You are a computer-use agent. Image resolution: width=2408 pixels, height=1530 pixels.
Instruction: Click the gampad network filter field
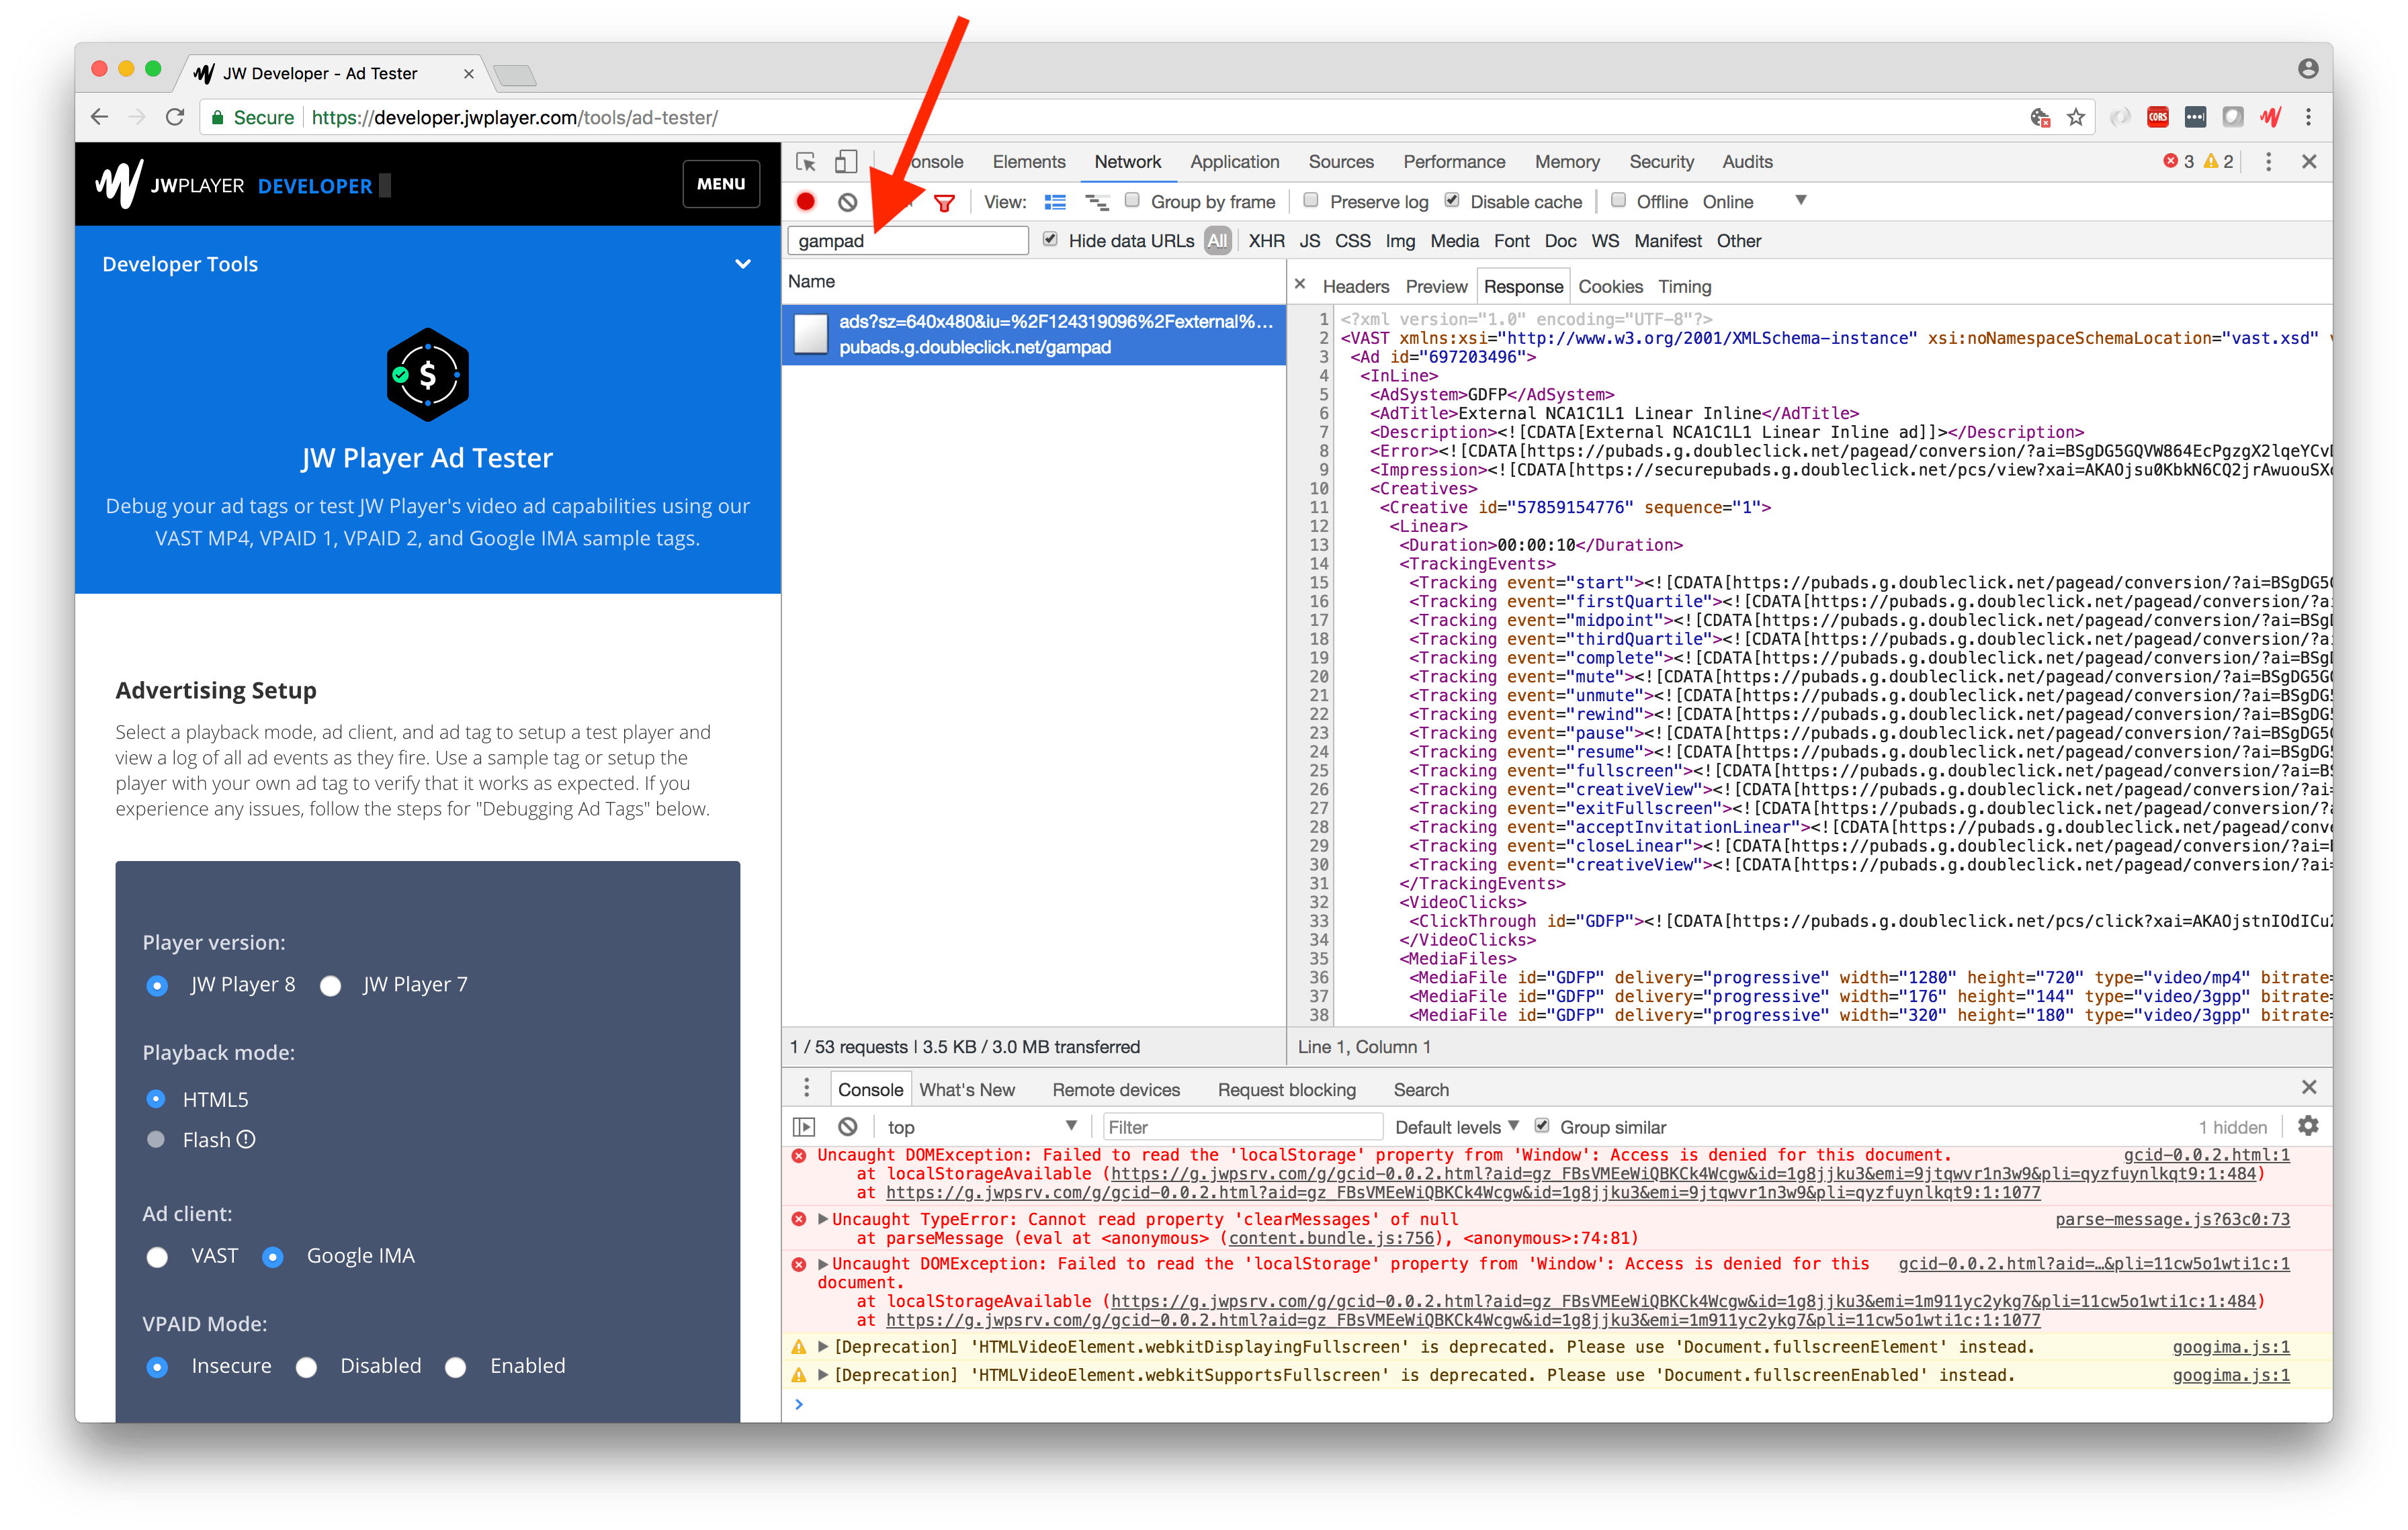coord(908,241)
